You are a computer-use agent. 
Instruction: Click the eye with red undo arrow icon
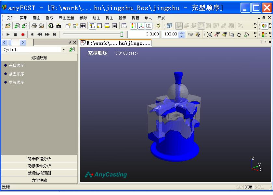tap(217, 34)
